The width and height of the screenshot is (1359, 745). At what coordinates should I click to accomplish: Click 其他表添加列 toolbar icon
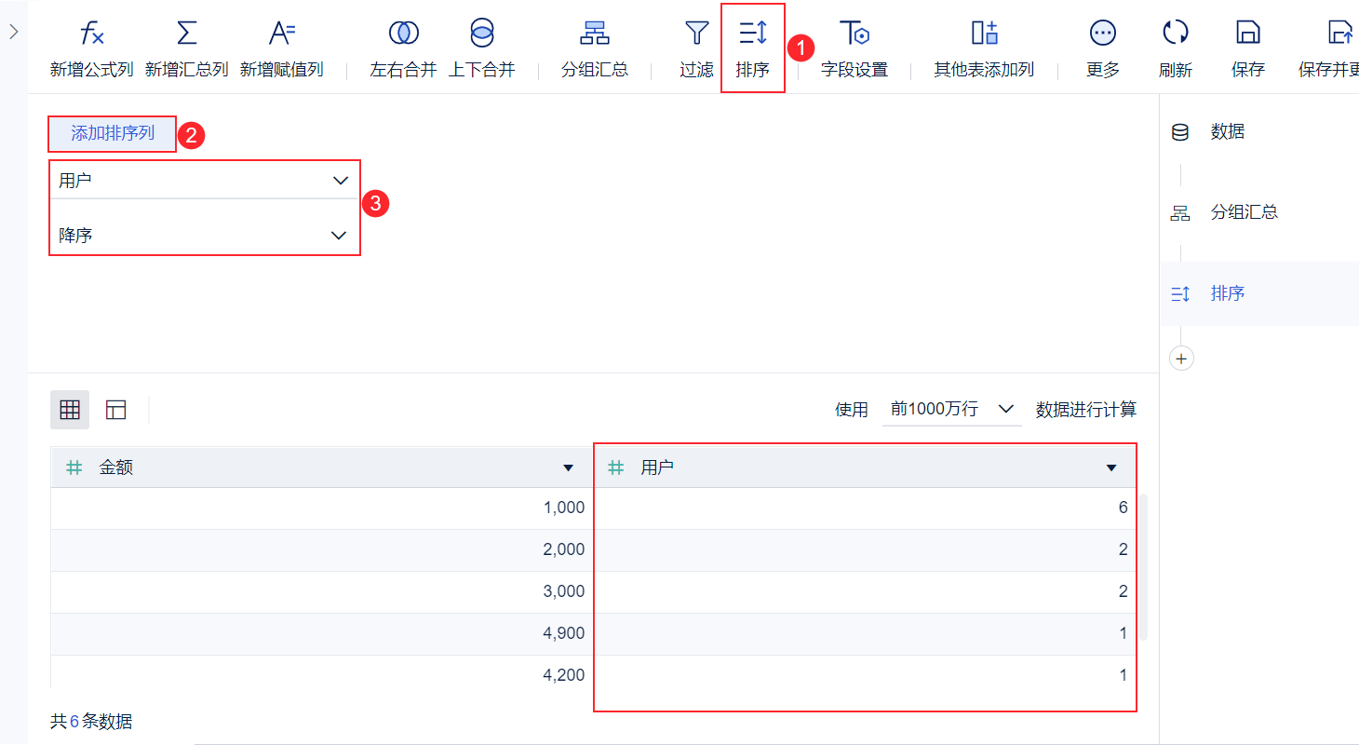(984, 34)
